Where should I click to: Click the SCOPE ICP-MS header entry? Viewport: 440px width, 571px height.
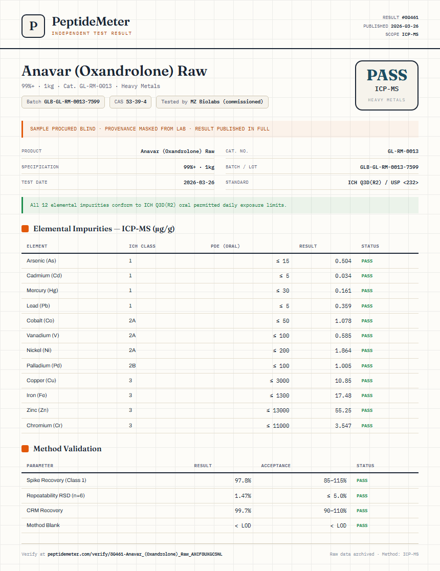click(x=402, y=34)
